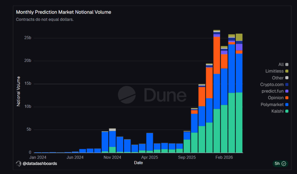The width and height of the screenshot is (297, 174).
Task: Click the Notional Volume y-axis title
Action: coord(18,91)
